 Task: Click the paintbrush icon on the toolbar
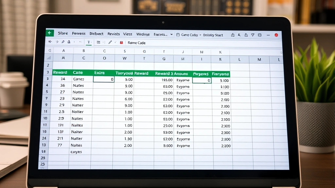pos(110,42)
